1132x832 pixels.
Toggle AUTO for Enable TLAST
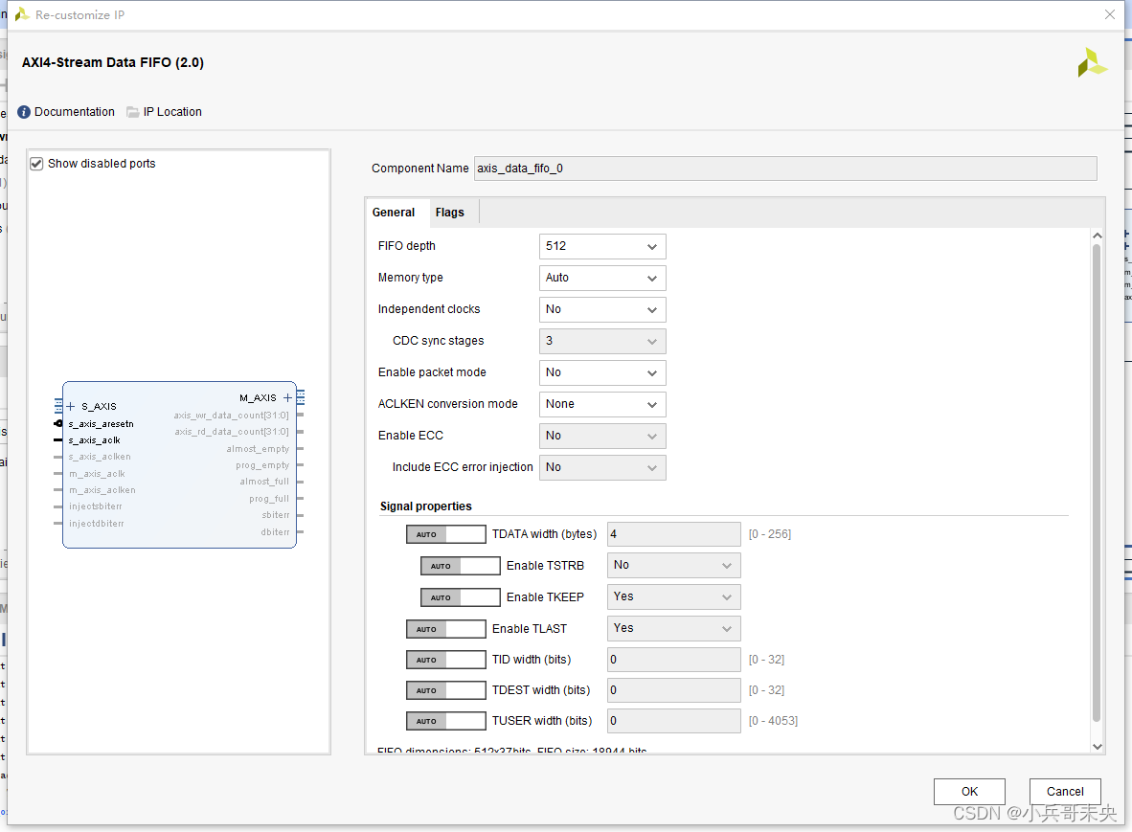(x=445, y=628)
